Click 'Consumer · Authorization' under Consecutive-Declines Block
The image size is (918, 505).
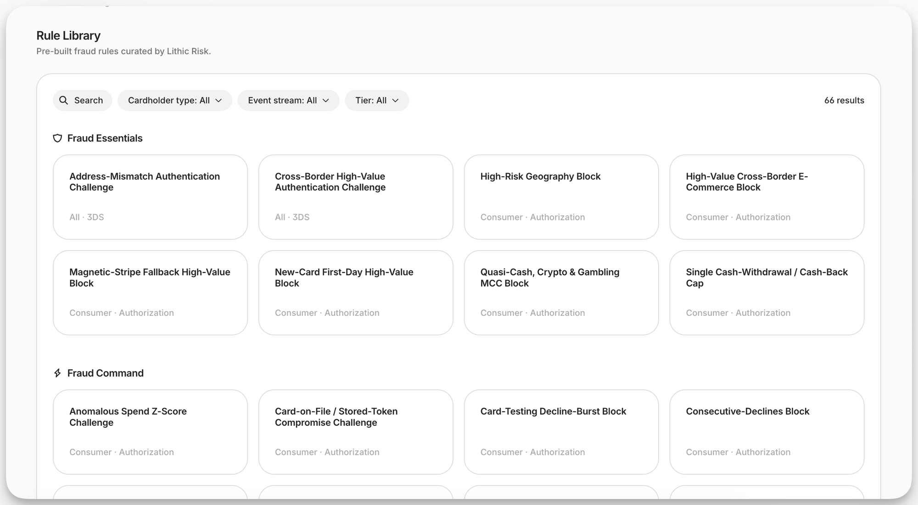[x=738, y=452]
